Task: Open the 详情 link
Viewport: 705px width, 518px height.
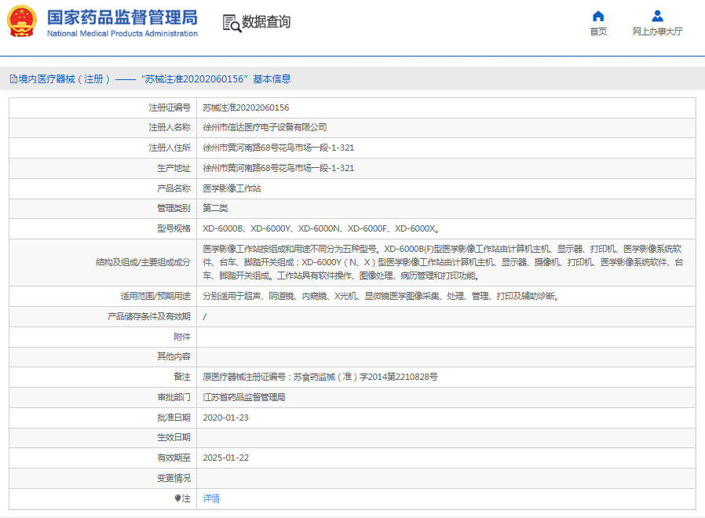Action: 211,498
